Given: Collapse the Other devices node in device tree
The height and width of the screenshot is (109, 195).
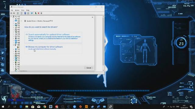Looking at the screenshot, I should (13, 45).
